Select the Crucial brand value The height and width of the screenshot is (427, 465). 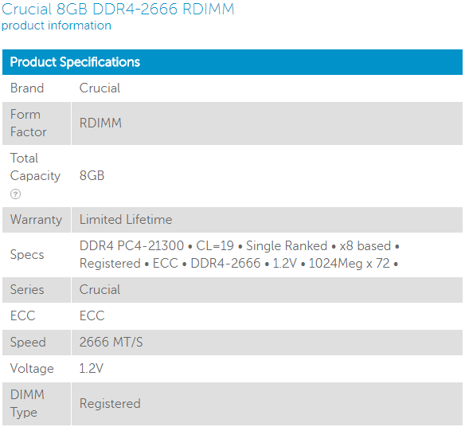(x=100, y=88)
